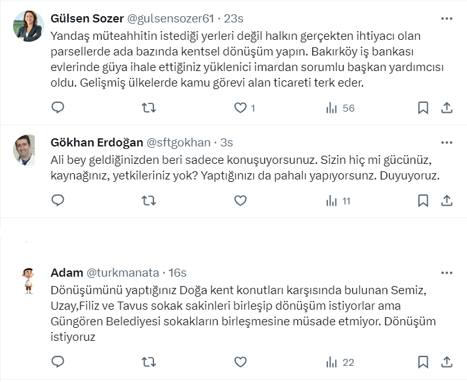View analytics on Gülsen Sozer's tweet
Viewport: 467px width, 382px height.
340,108
